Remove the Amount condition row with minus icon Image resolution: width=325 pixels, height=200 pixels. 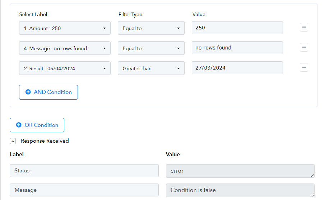pyautogui.click(x=304, y=27)
